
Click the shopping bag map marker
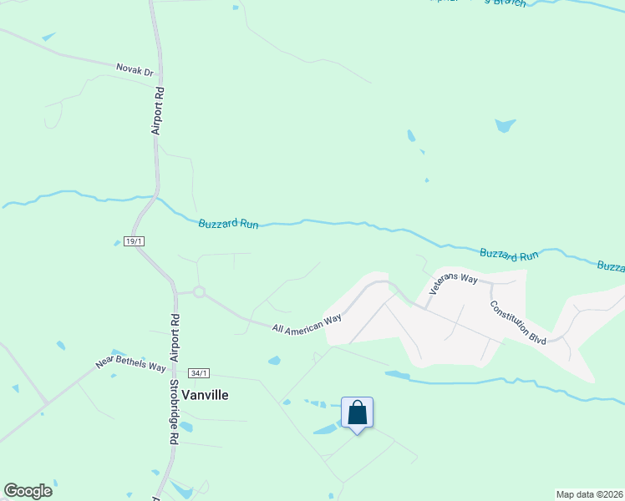pyautogui.click(x=357, y=415)
